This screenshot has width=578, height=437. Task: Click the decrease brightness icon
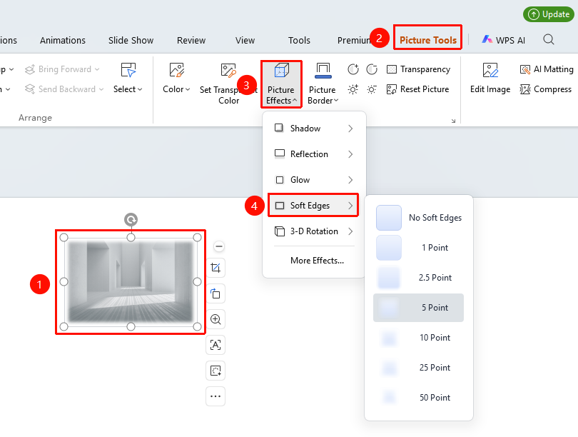pos(372,89)
